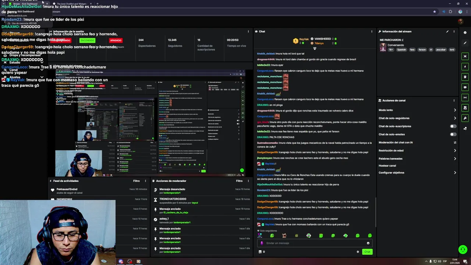
Task: Click the shop icon below message box
Action: point(260,252)
